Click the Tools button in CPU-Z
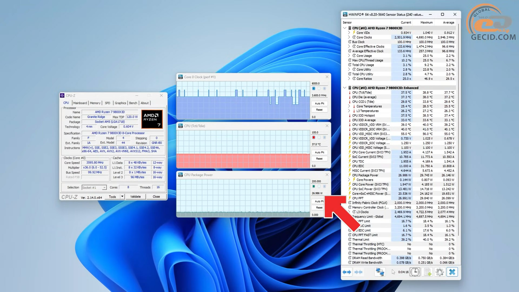The width and height of the screenshot is (519, 292). (112, 197)
